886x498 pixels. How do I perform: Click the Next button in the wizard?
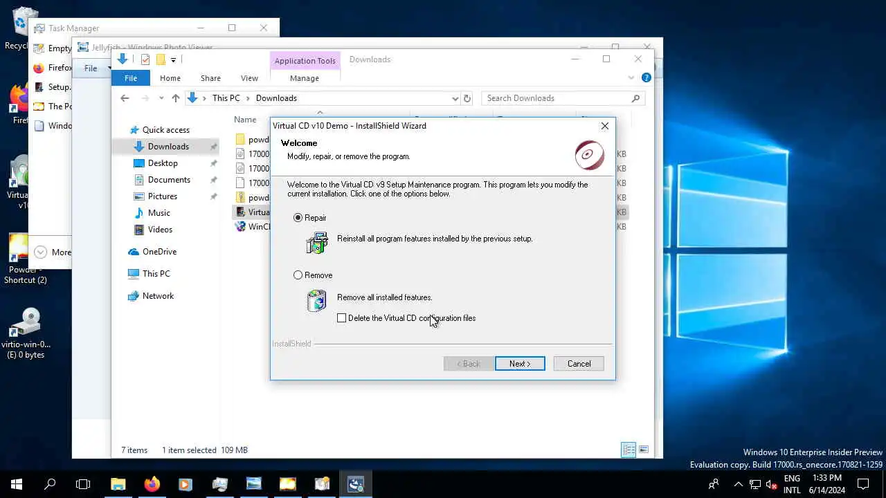click(x=520, y=364)
